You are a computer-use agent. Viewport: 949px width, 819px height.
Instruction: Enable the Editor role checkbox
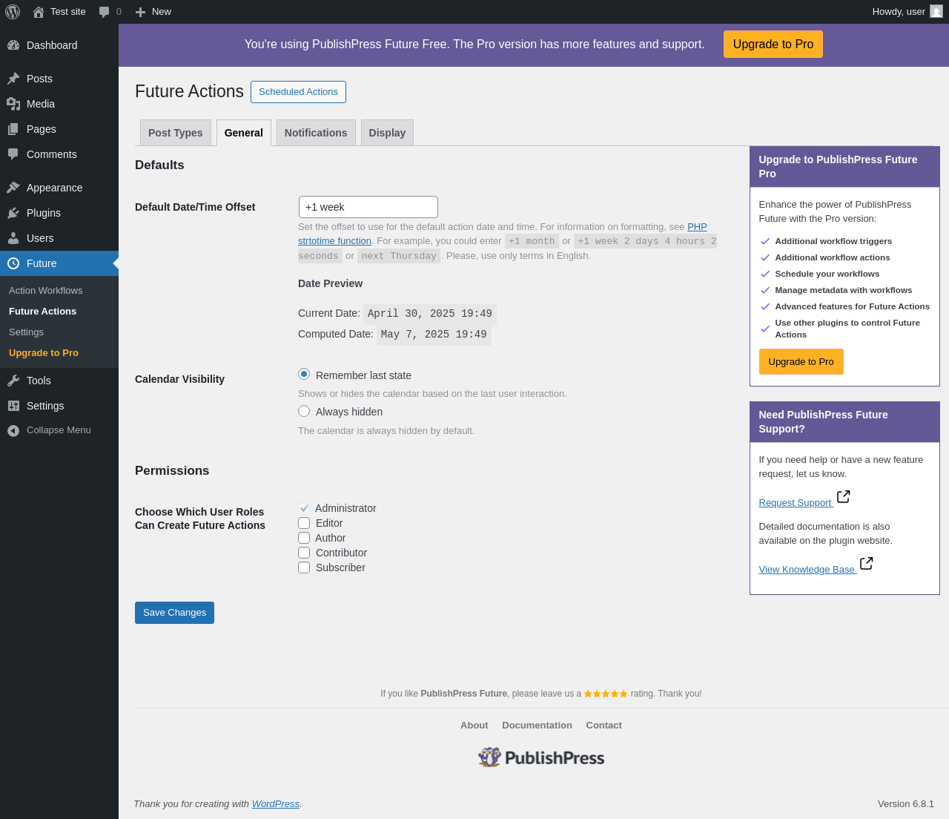(304, 523)
